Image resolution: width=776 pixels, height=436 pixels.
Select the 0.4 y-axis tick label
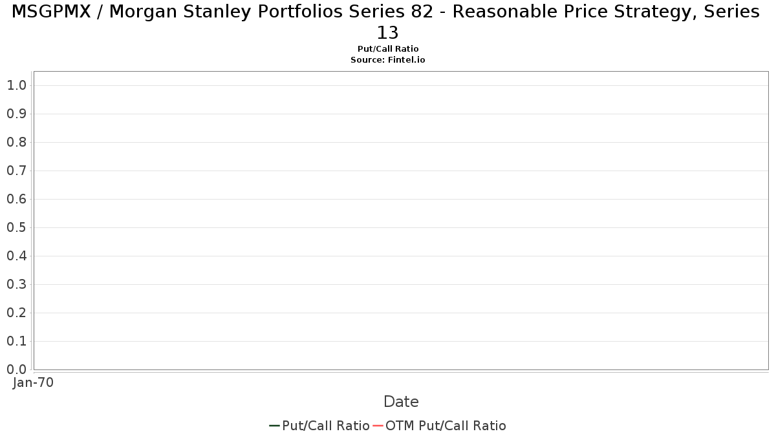(x=16, y=256)
